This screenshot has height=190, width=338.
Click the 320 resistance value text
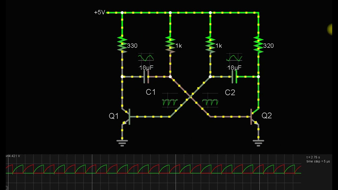pos(269,46)
